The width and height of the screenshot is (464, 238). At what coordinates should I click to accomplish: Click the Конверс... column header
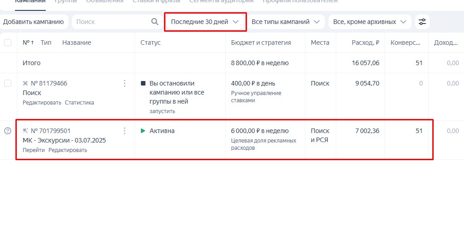point(406,43)
